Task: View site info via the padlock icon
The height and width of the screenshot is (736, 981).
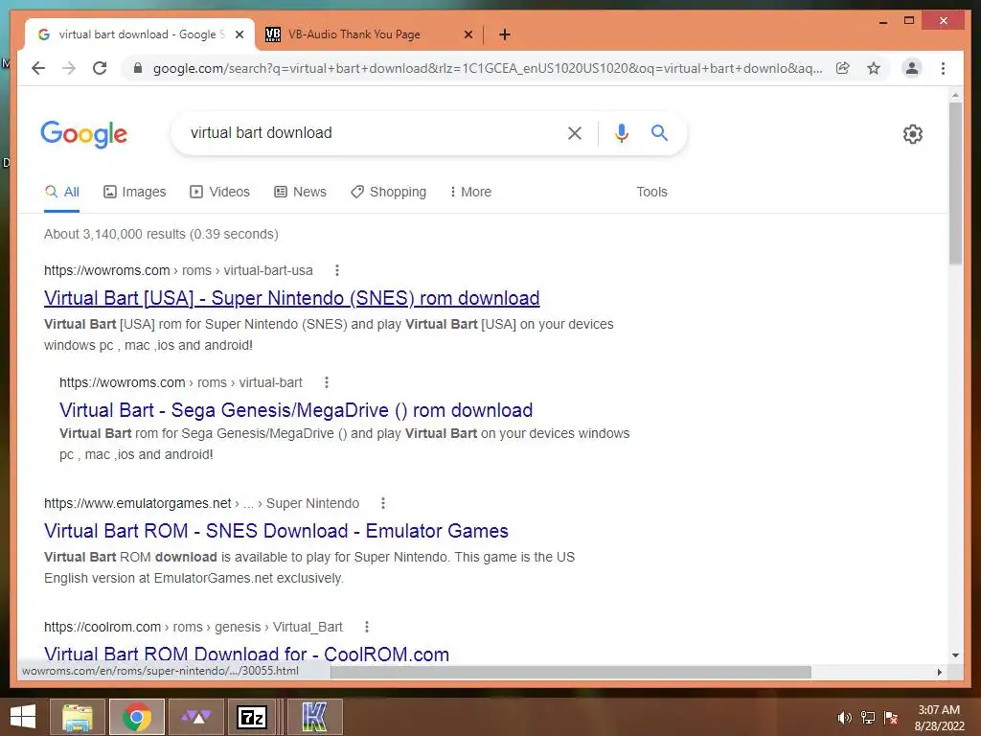Action: click(x=138, y=68)
